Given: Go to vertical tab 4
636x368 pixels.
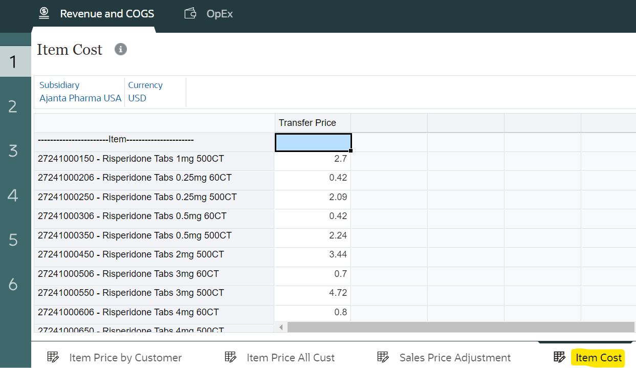Looking at the screenshot, I should tap(13, 196).
